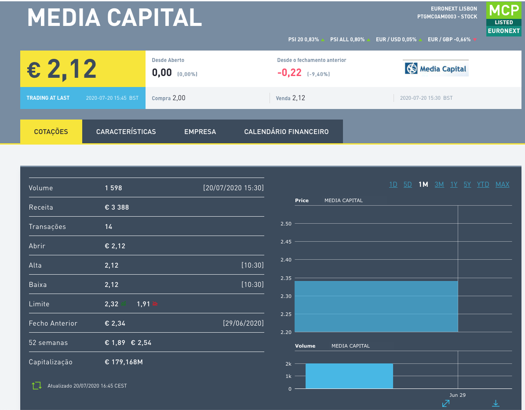Click the 52 semanas € 2,54 high value
The height and width of the screenshot is (410, 525).
point(141,343)
